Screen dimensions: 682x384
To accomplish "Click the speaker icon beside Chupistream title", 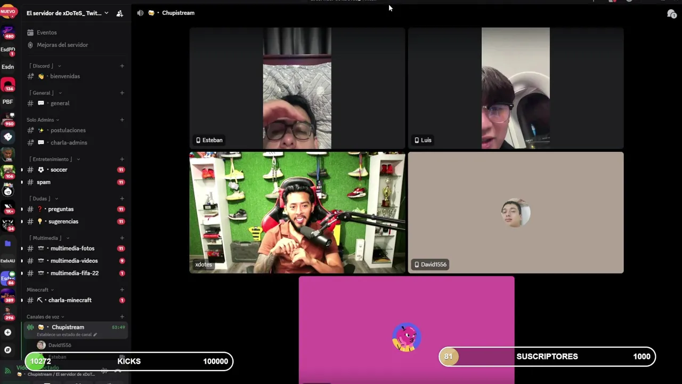I will click(140, 13).
